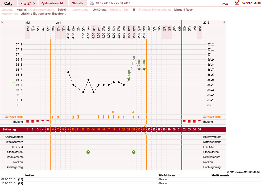
Task: Click the cervical mucus 't' symbol on day 23
Action: pos(139,117)
